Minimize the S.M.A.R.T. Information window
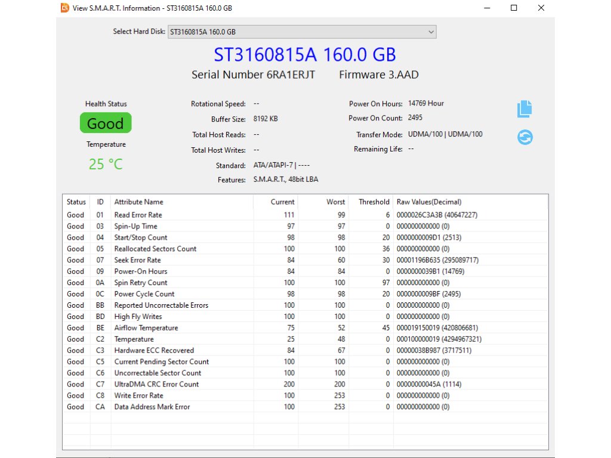Viewport: 611px width, 458px height. coord(486,8)
